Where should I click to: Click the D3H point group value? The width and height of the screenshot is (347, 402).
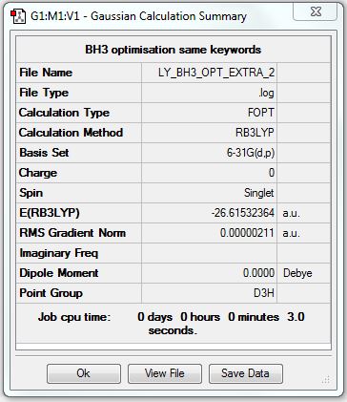coord(264,293)
